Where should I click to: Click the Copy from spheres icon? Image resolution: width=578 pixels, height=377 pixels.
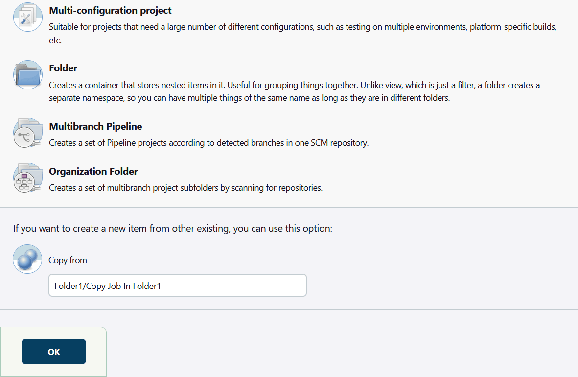click(x=27, y=259)
